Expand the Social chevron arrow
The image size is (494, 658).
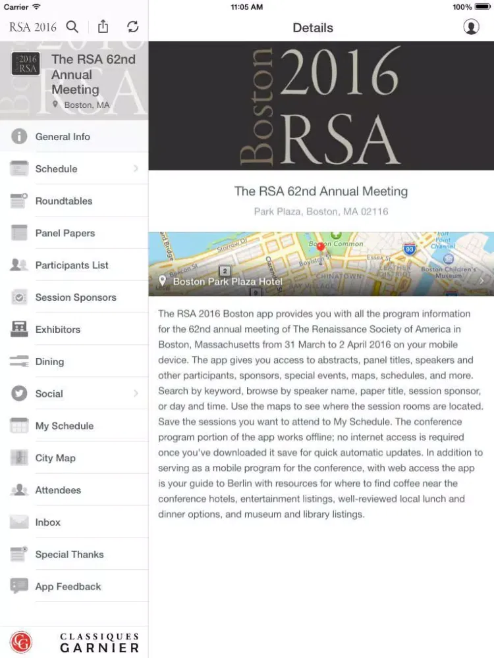coord(136,394)
